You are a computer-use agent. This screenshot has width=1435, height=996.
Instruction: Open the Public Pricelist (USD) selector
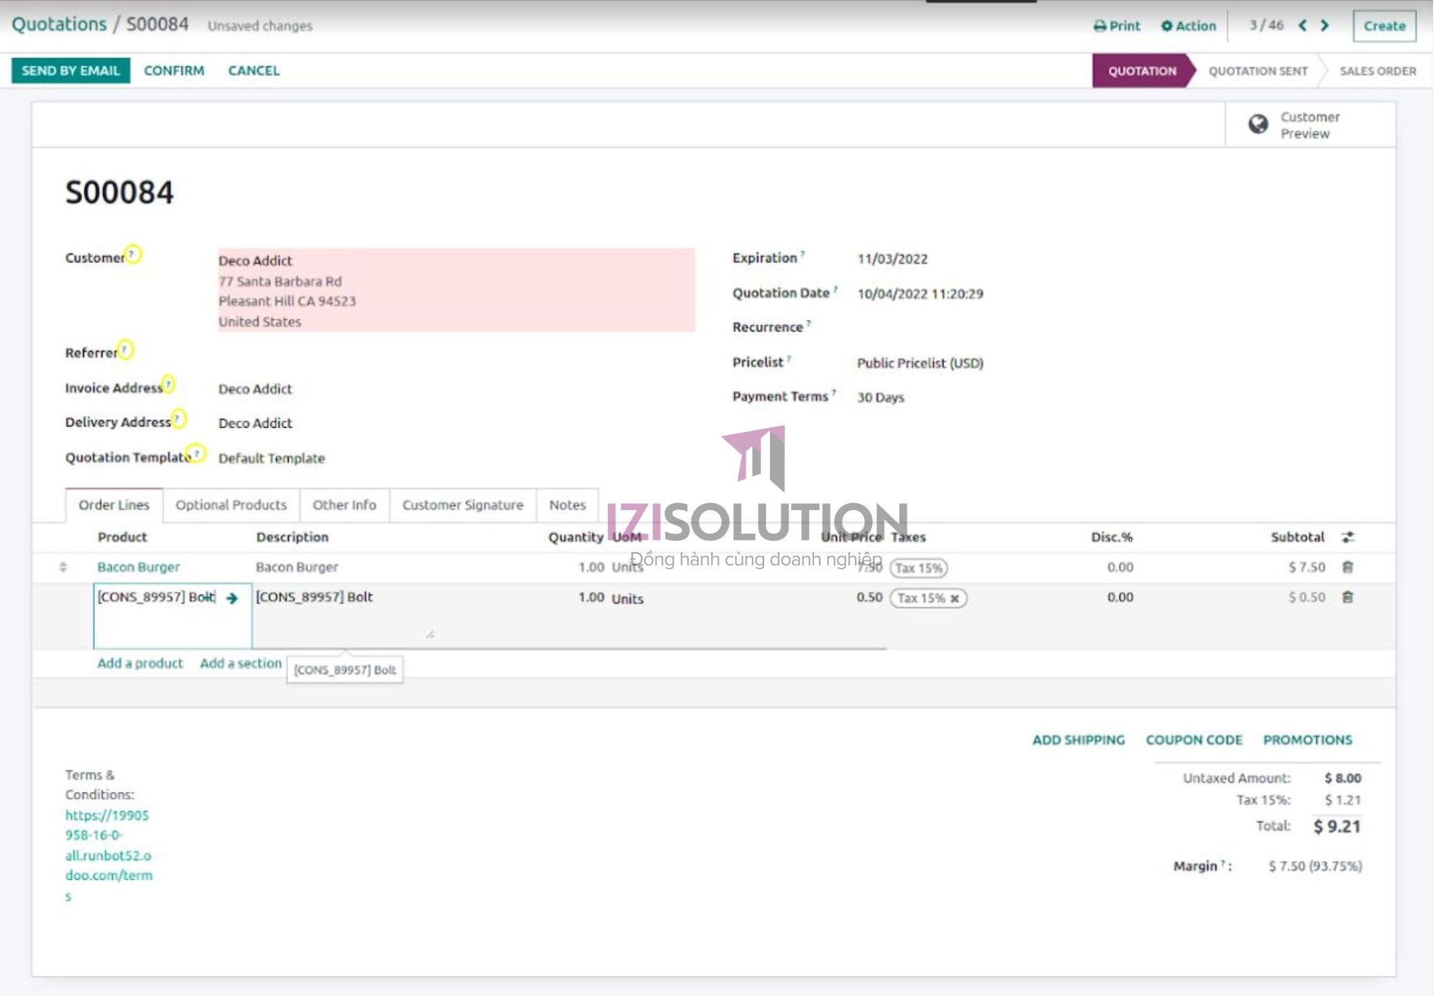pos(919,363)
